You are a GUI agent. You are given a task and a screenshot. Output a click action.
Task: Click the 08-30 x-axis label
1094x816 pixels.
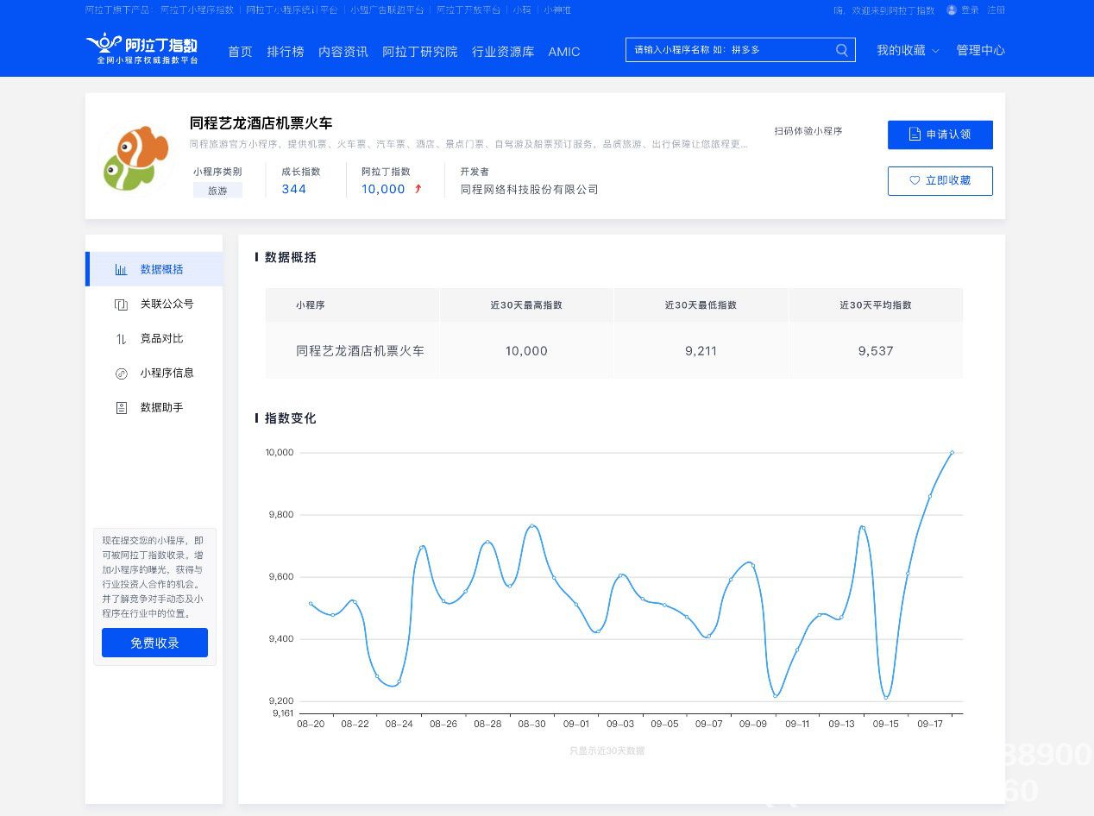pyautogui.click(x=531, y=725)
